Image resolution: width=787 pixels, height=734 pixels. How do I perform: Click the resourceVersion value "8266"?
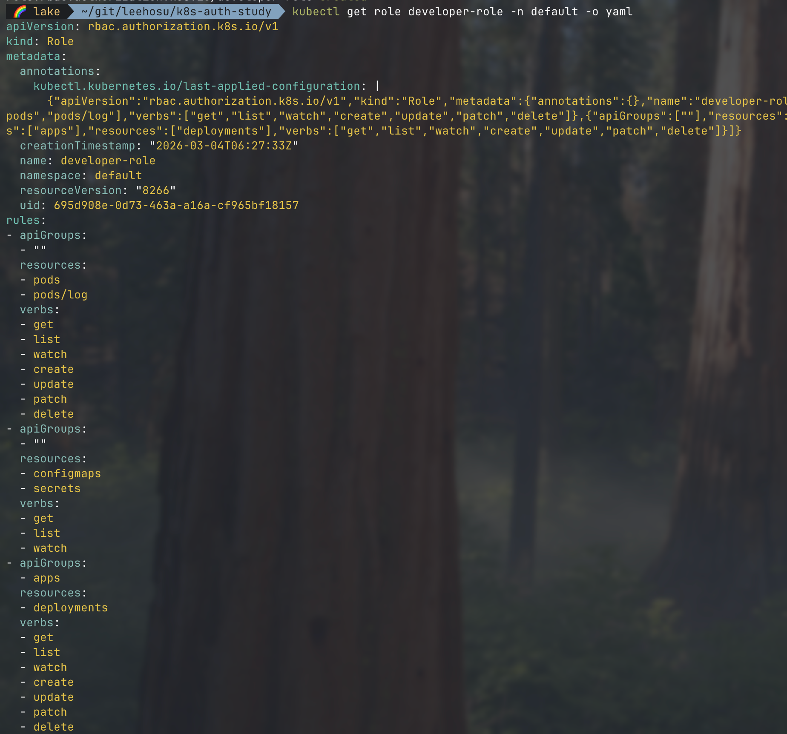point(156,190)
